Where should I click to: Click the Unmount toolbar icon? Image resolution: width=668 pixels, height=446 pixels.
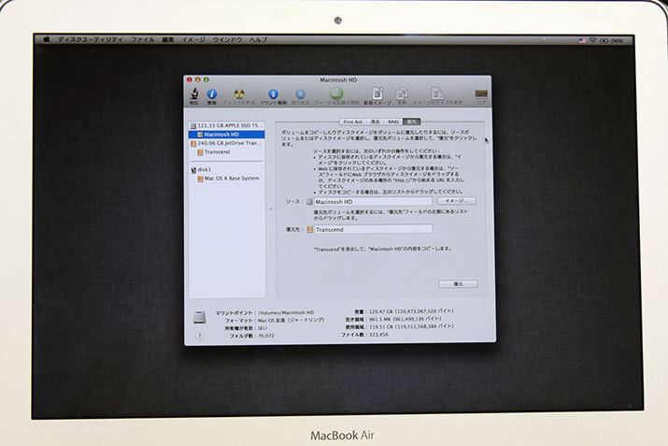(273, 94)
